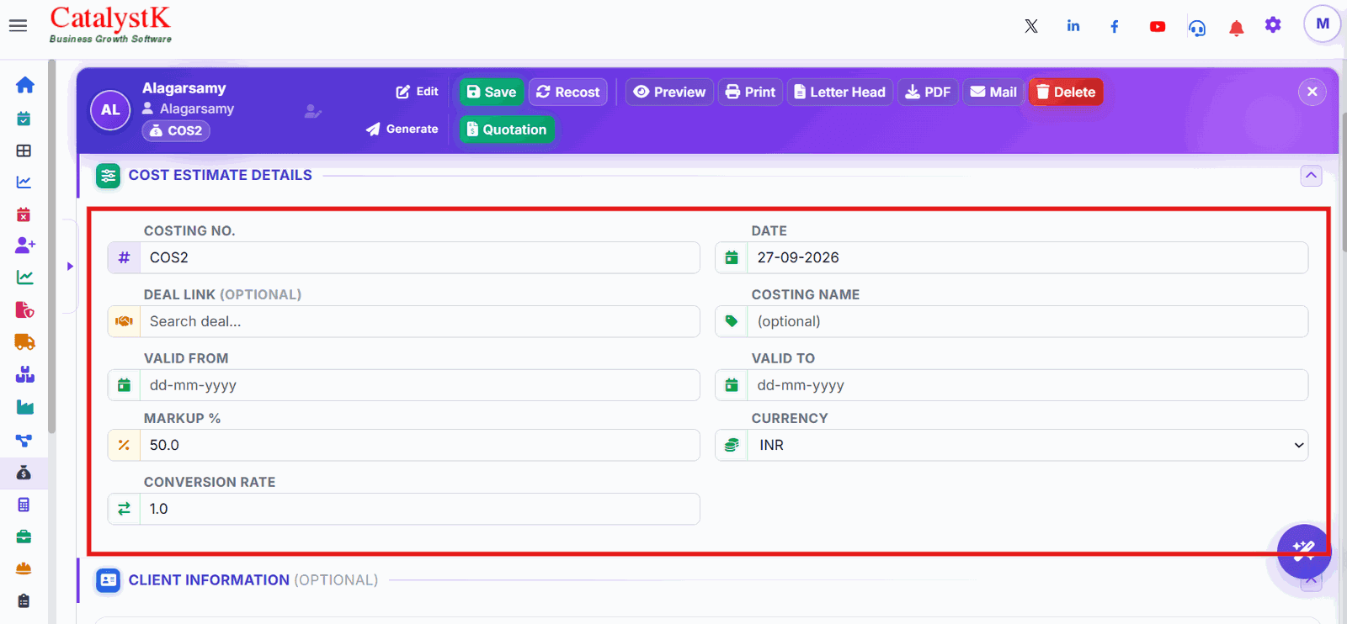
Task: Open the briefcase icon in sidebar
Action: pos(24,537)
